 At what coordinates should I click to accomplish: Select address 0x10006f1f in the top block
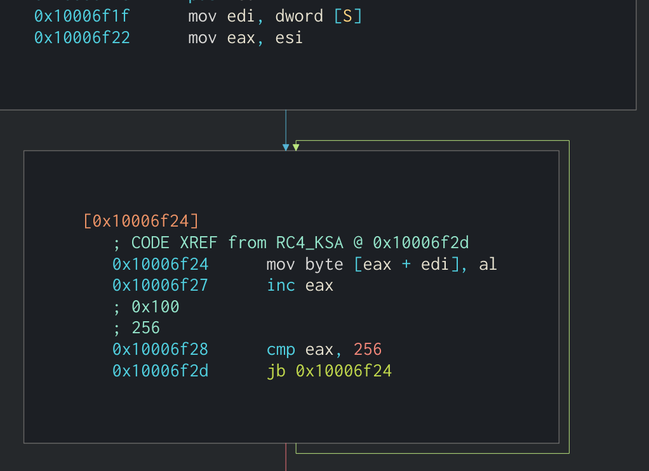81,16
